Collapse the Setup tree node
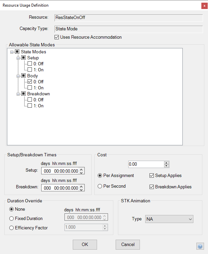Image resolution: width=208 pixels, height=254 pixels. (x=18, y=58)
